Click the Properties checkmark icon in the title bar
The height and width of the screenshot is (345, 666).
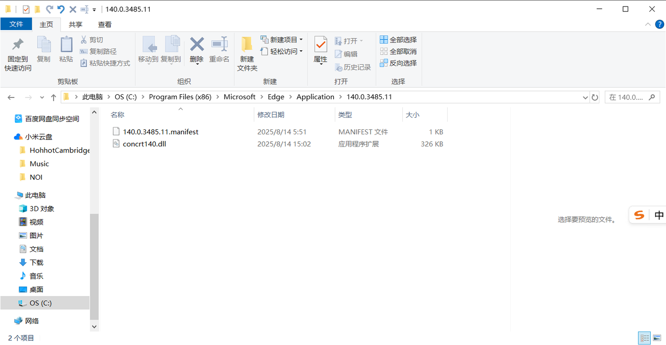point(26,9)
